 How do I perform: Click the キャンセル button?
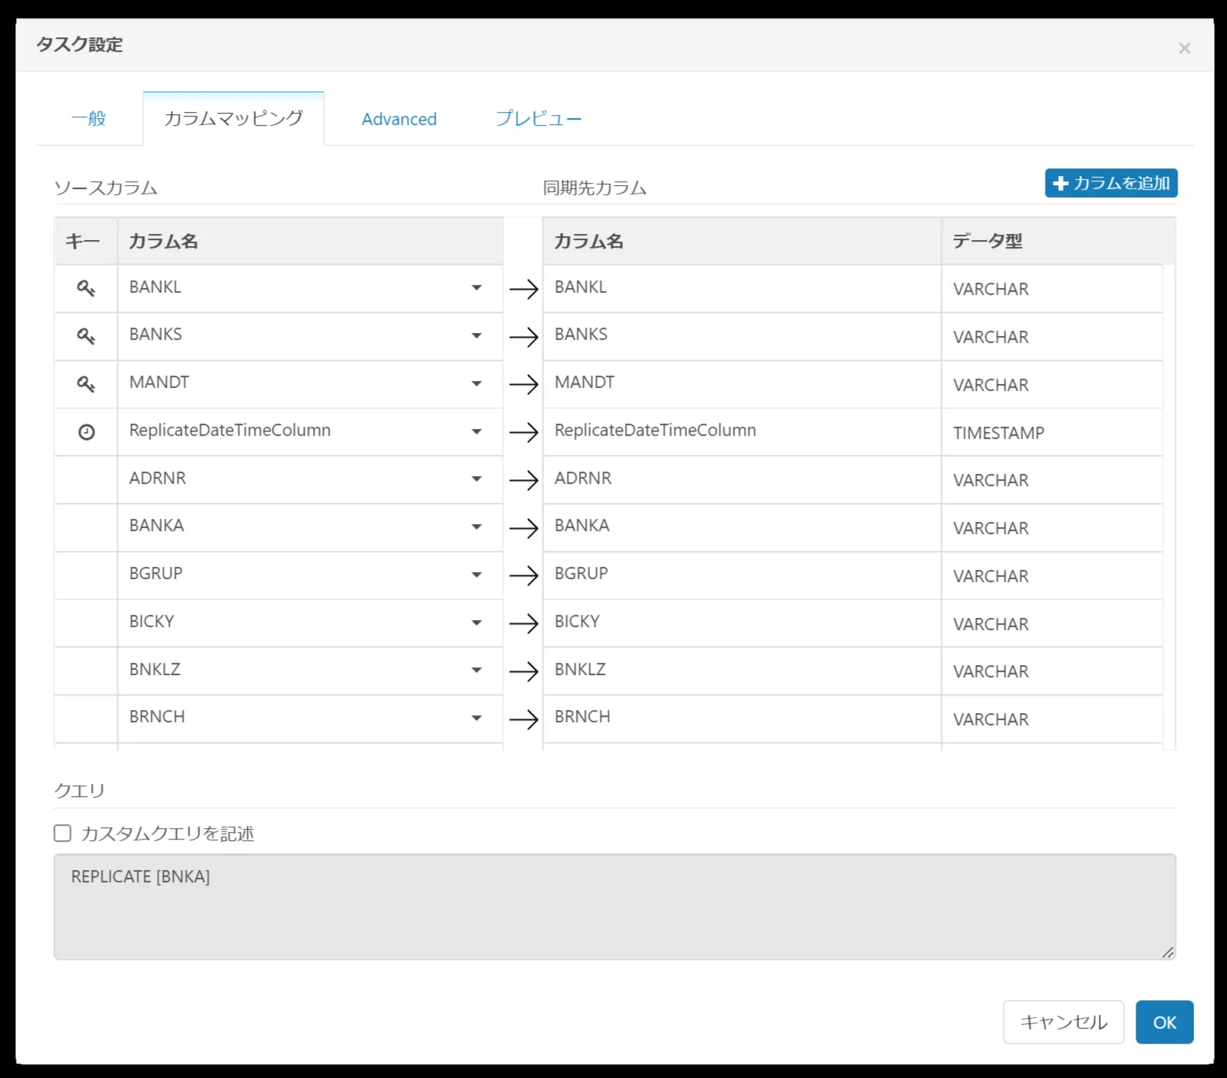pyautogui.click(x=1064, y=1022)
